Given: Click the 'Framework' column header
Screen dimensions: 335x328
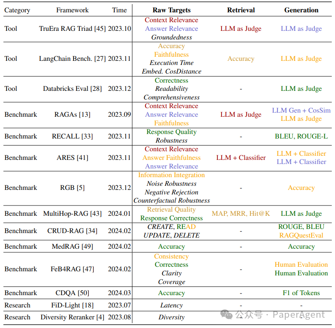Looking at the screenshot, I should [72, 10].
